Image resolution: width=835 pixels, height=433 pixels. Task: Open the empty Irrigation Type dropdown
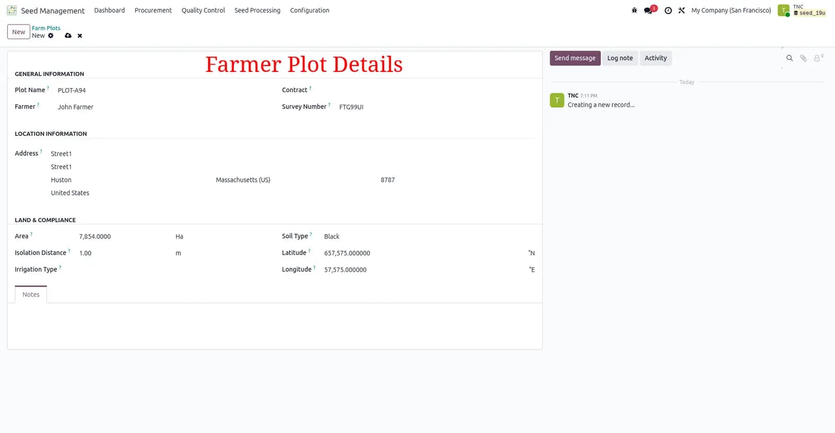(x=173, y=270)
